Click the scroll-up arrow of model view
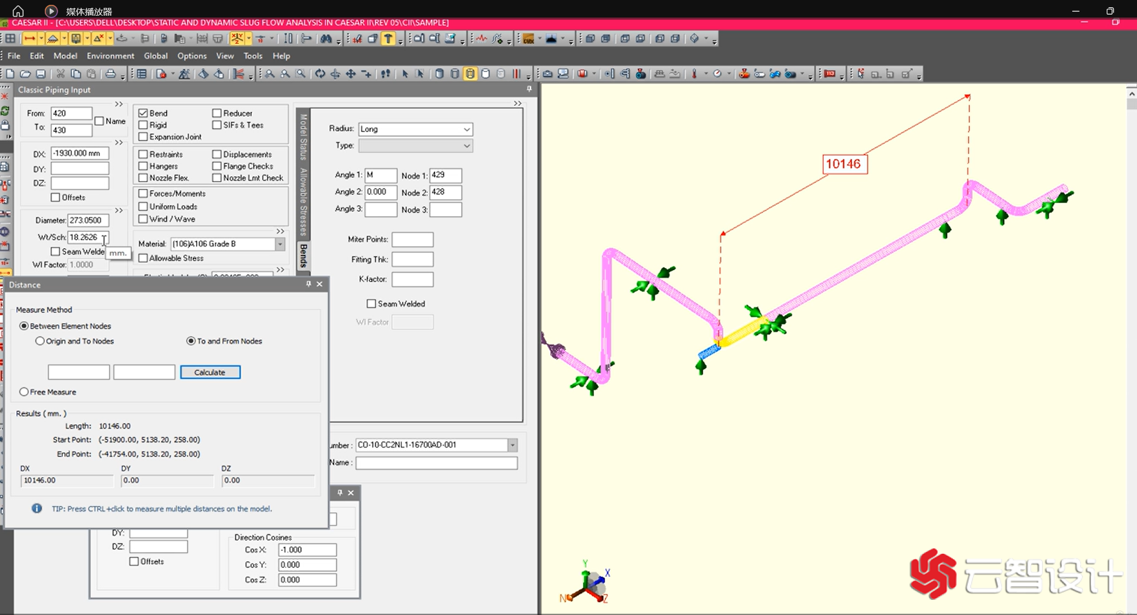The width and height of the screenshot is (1137, 615). pyautogui.click(x=1131, y=93)
